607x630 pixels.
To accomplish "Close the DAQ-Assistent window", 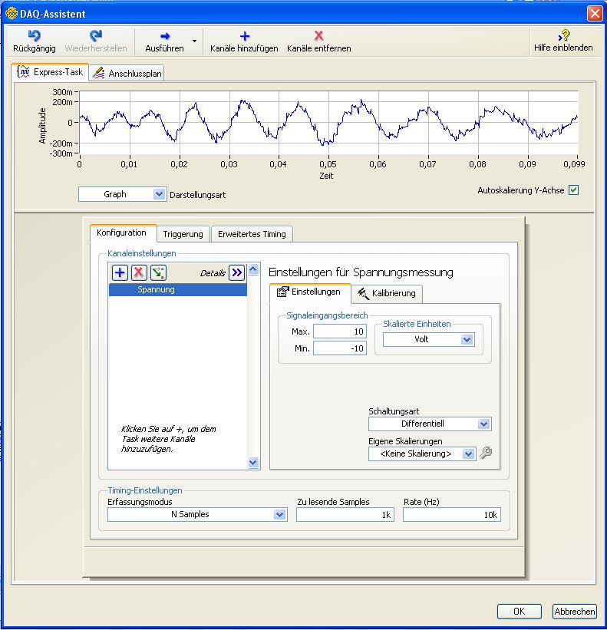I will [595, 14].
